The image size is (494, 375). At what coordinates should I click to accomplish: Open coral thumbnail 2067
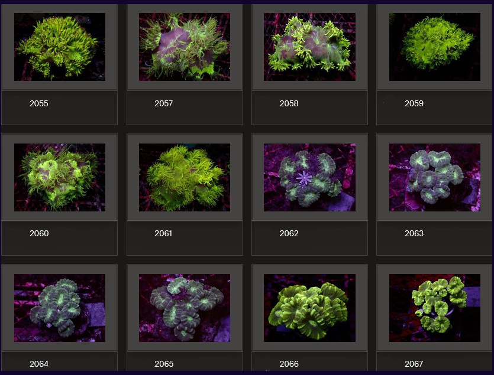coord(435,308)
